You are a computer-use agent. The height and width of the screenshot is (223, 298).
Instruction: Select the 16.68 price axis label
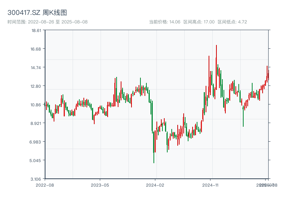click(37, 49)
